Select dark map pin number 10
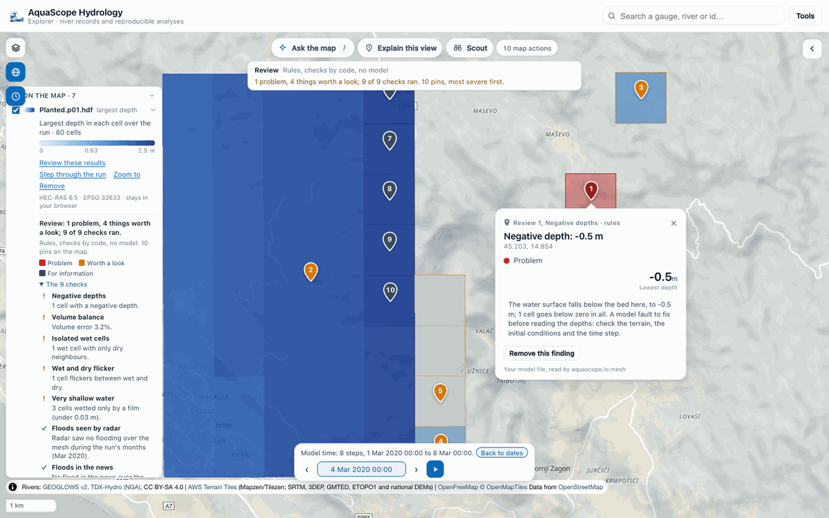This screenshot has height=518, width=829. pos(390,291)
